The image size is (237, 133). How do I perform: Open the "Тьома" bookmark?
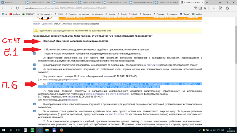[185, 14]
